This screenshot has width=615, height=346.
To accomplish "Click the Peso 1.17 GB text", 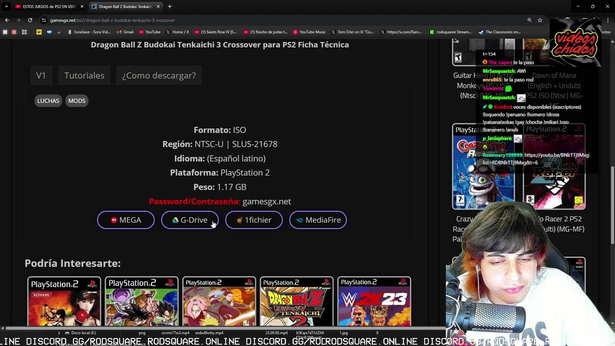I will coord(220,187).
